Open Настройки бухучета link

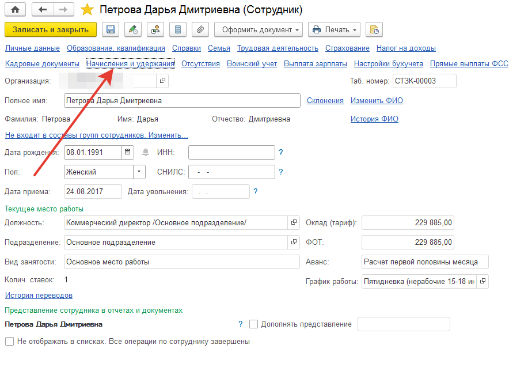point(388,64)
